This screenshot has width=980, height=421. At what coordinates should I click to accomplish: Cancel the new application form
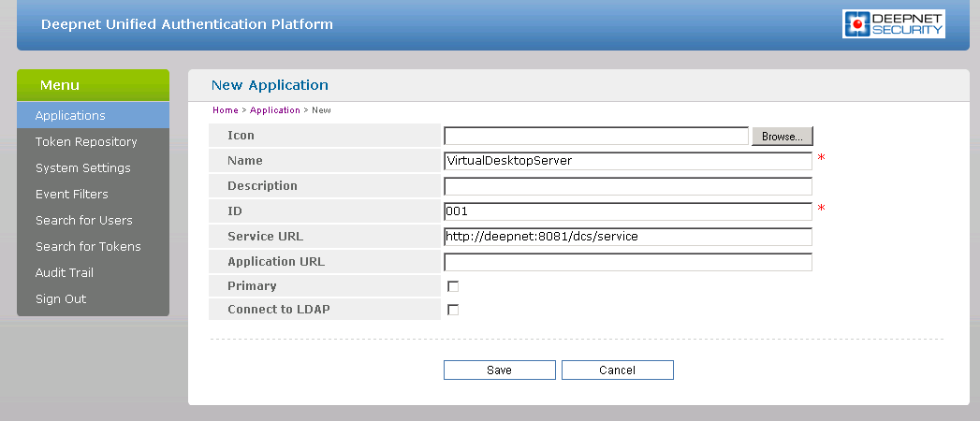tap(617, 370)
